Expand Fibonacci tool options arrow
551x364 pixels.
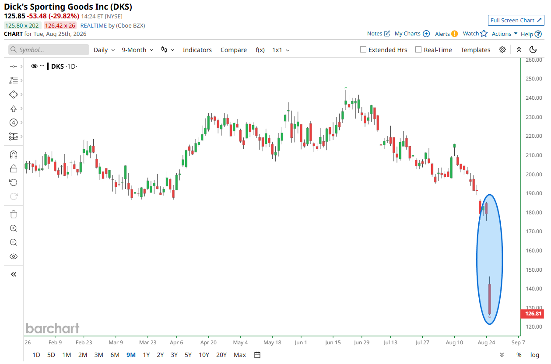point(21,80)
